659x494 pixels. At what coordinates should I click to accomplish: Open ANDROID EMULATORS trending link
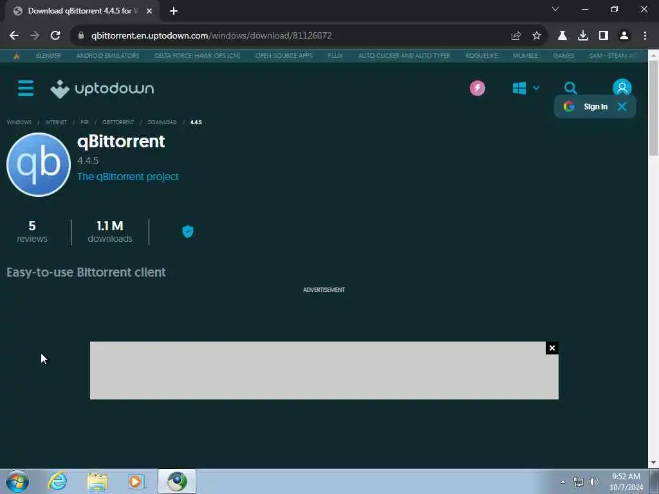click(x=107, y=55)
